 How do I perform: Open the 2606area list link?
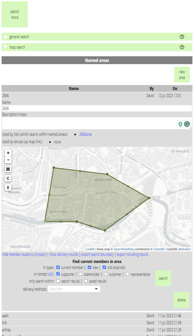click(85, 134)
